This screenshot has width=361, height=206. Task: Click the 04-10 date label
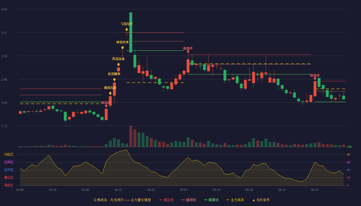point(118,190)
